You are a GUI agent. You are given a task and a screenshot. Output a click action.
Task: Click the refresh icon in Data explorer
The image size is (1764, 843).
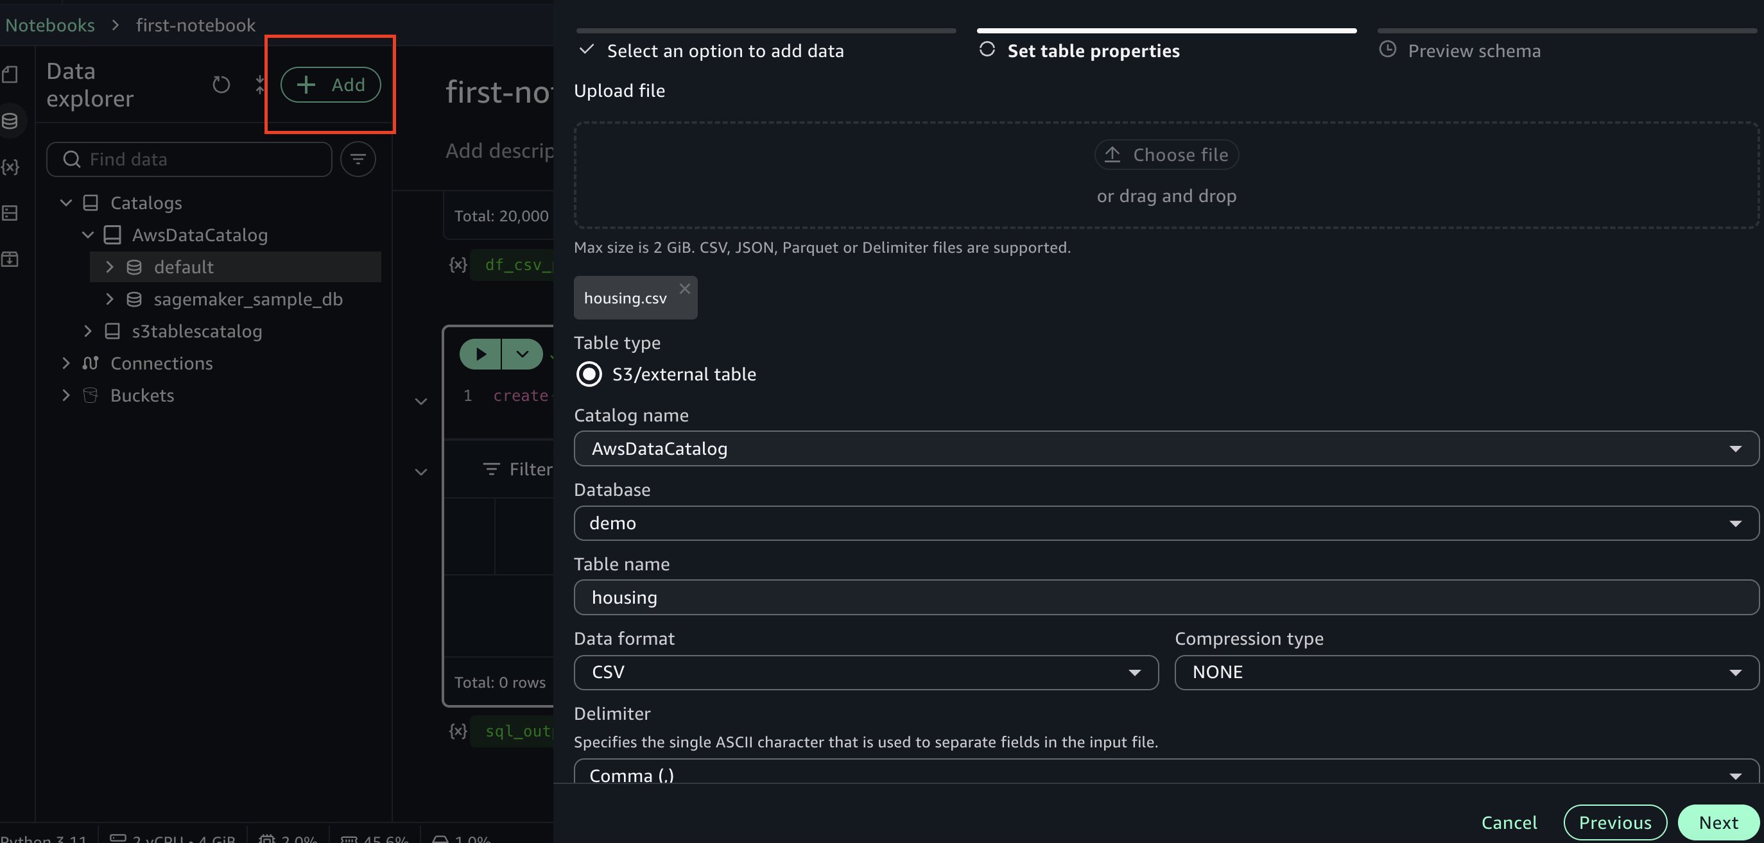(x=221, y=85)
